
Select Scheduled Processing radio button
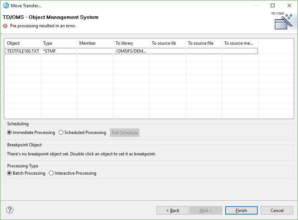click(x=61, y=133)
